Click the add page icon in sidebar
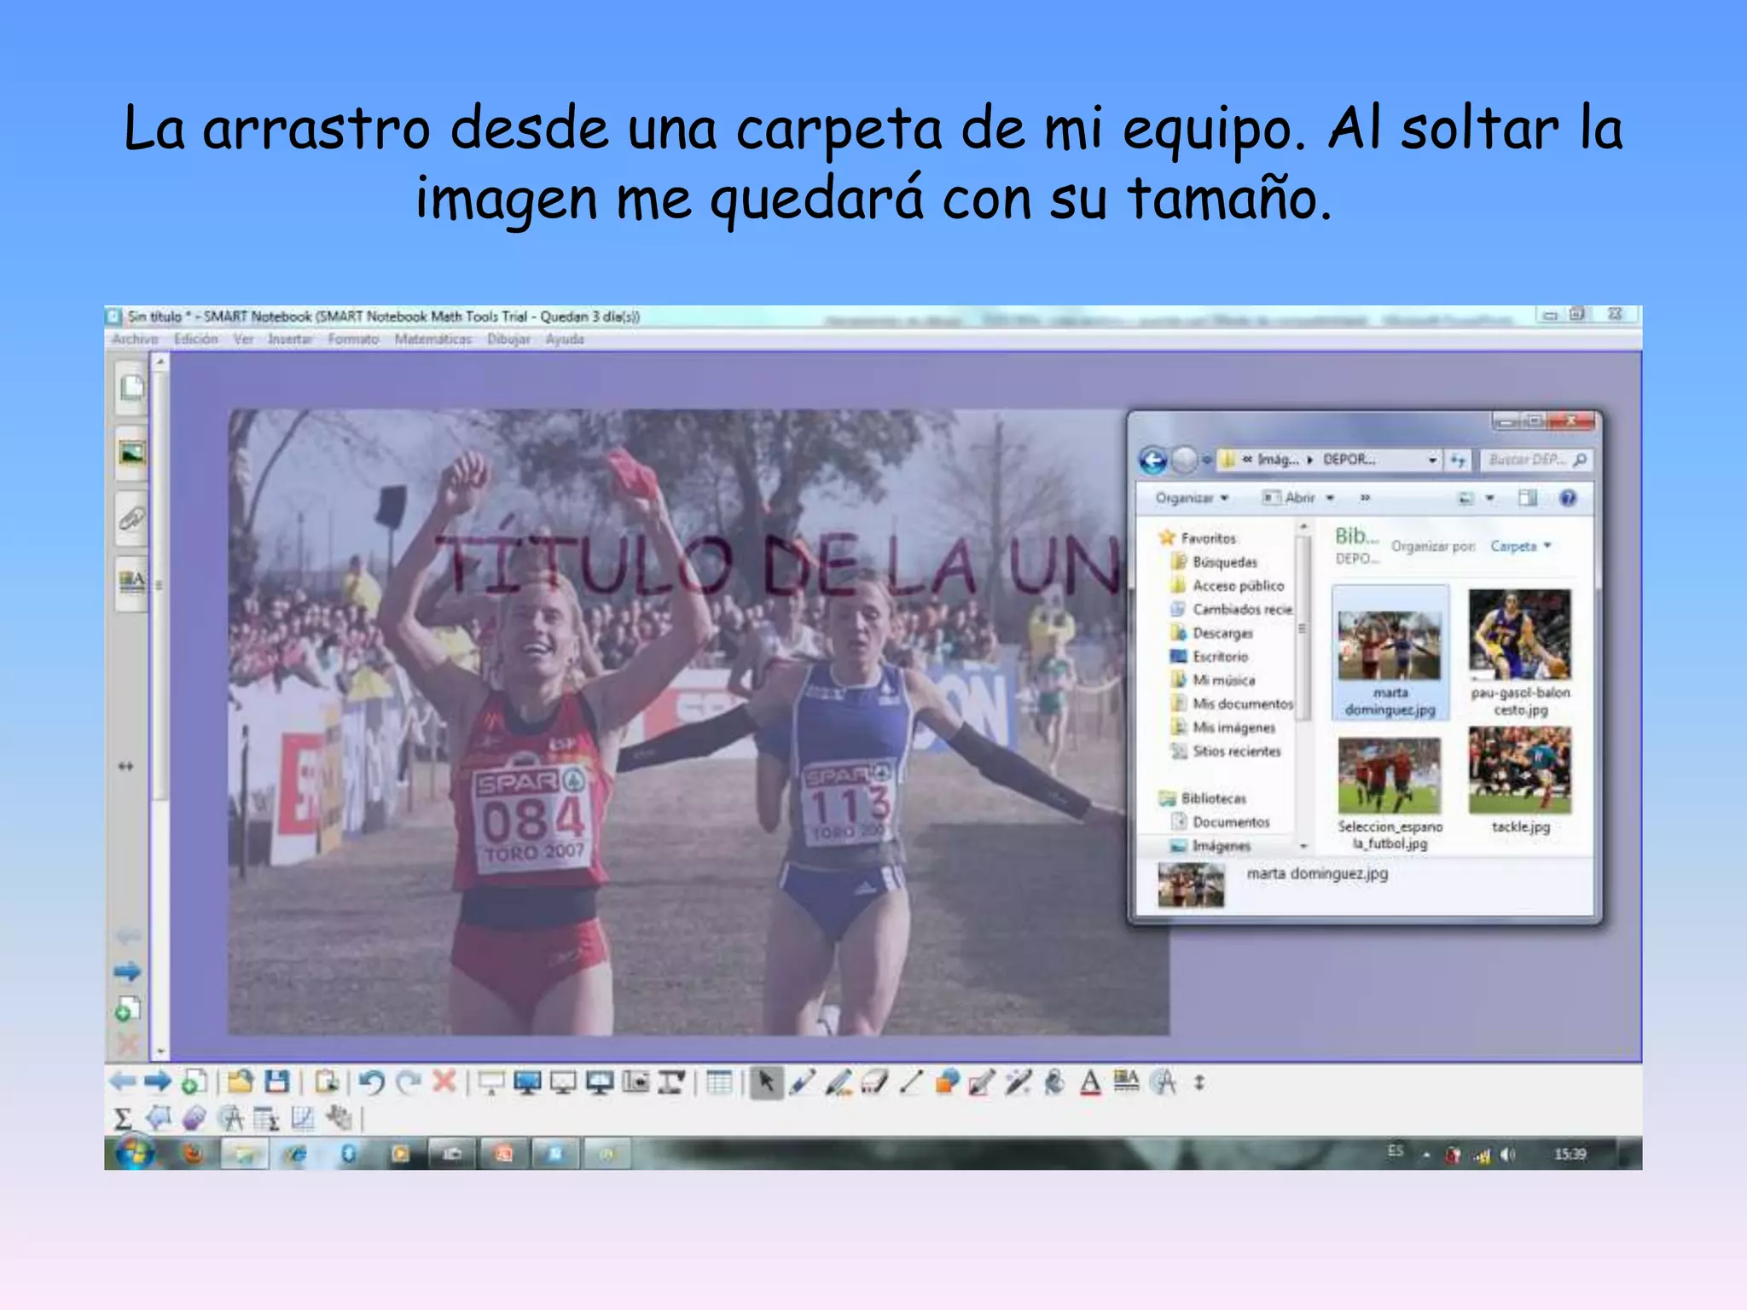Screen dimensions: 1747x1310 pos(128,1008)
